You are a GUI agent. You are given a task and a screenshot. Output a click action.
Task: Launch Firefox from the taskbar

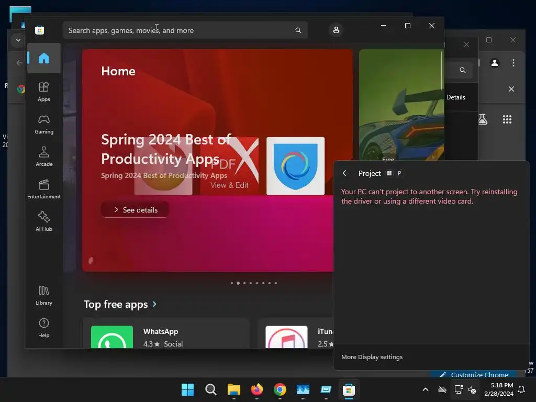click(x=256, y=389)
